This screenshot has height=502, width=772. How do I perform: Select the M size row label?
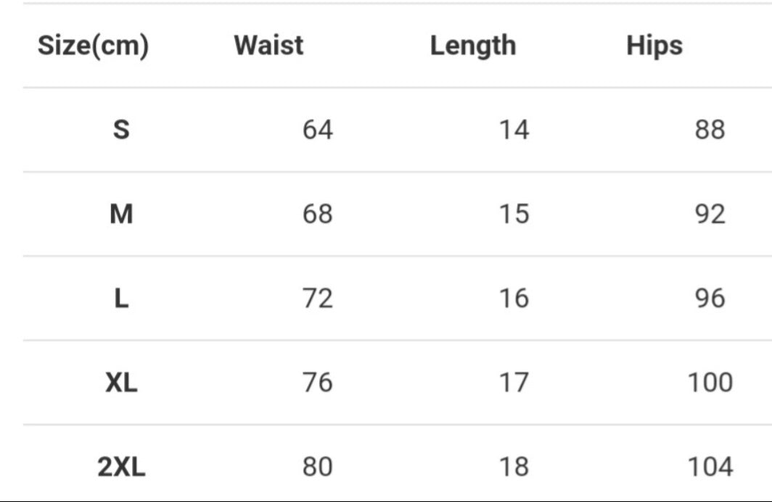click(121, 214)
